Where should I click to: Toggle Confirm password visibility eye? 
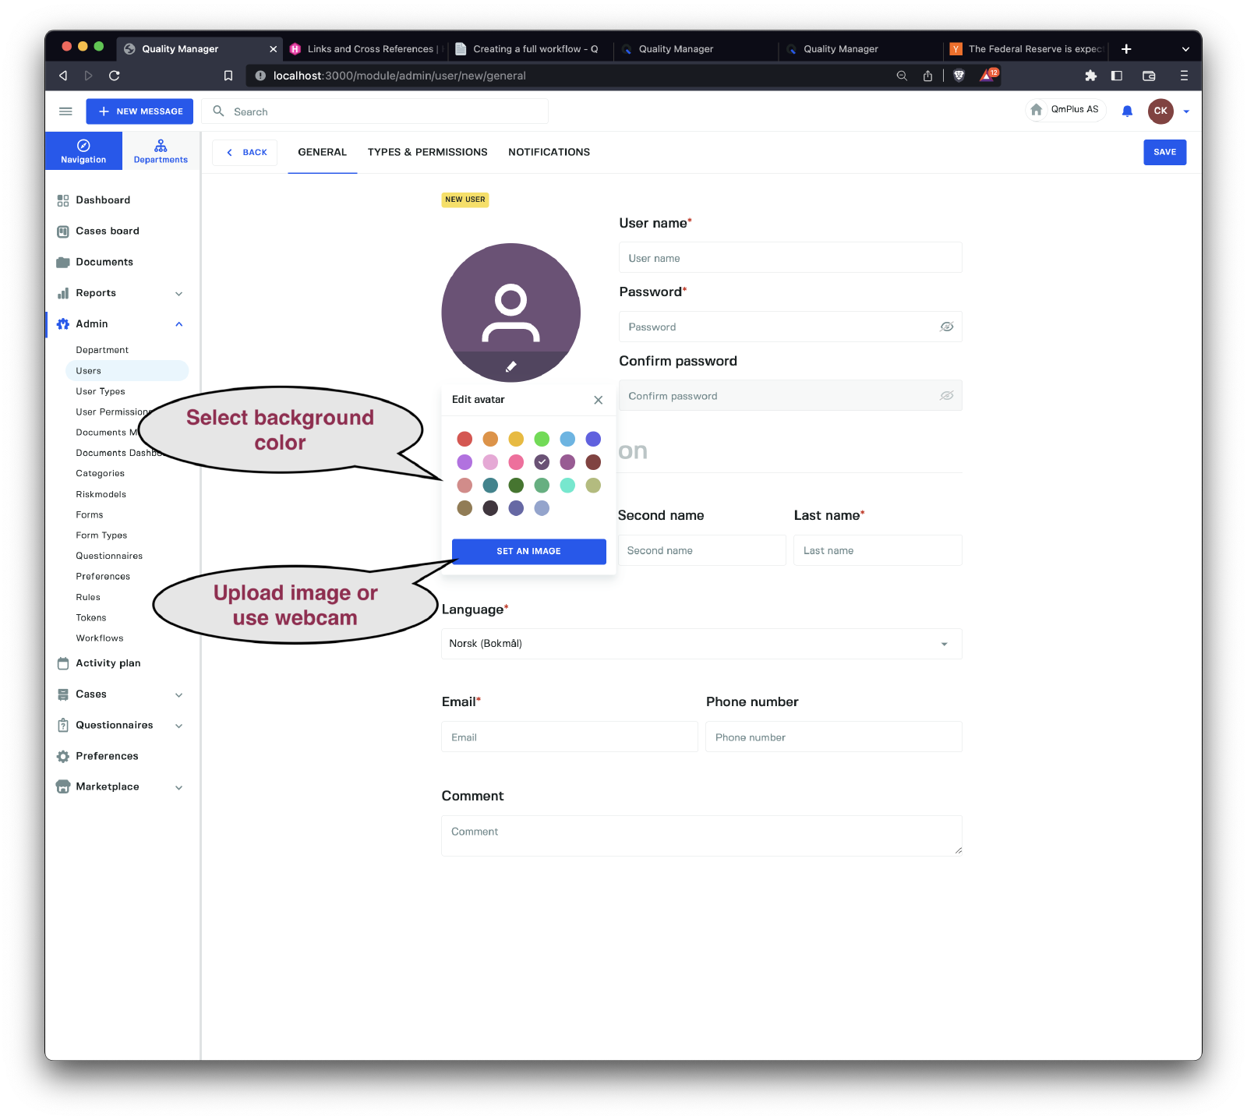(x=946, y=396)
